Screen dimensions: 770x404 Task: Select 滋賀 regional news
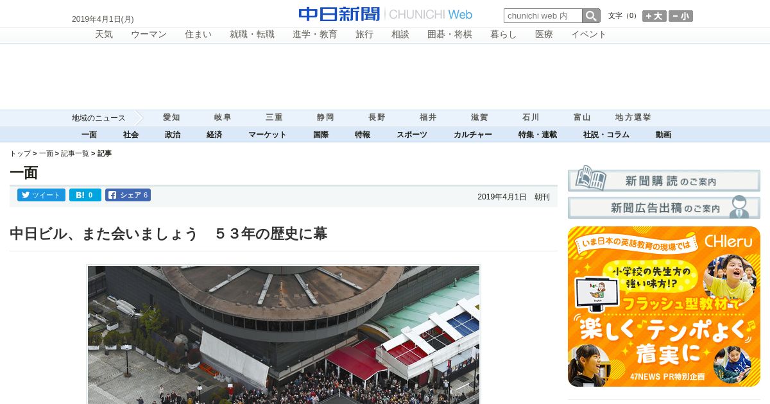click(x=479, y=117)
